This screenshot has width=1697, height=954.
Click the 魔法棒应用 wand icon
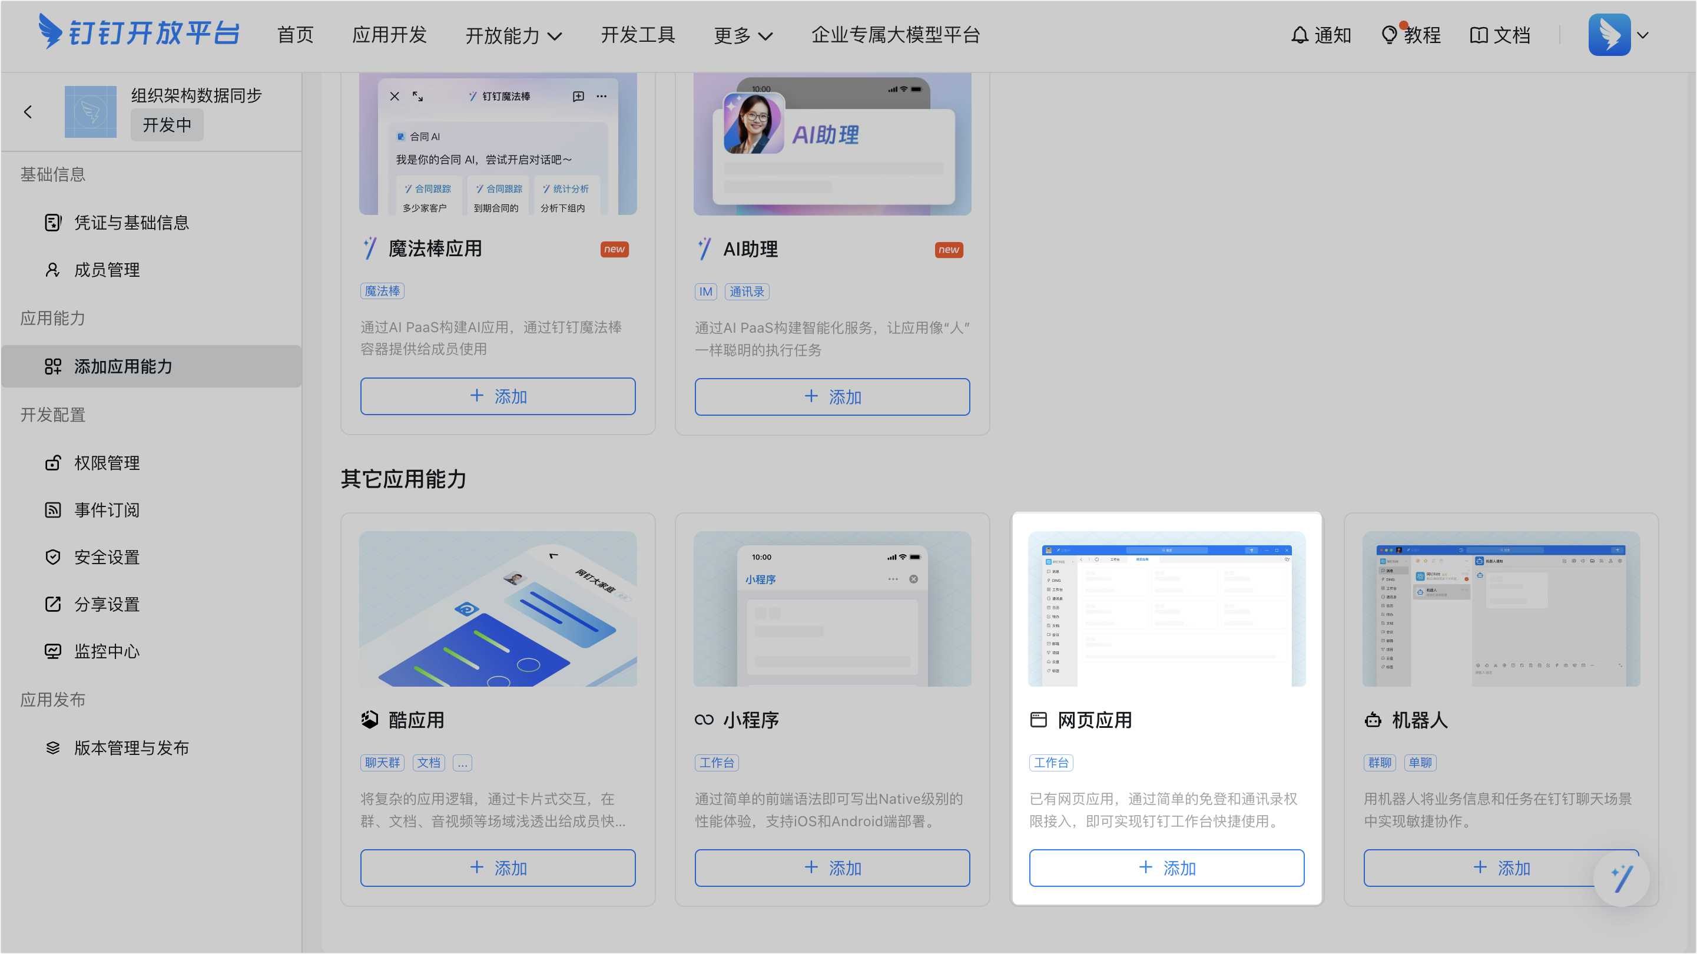pyautogui.click(x=370, y=249)
